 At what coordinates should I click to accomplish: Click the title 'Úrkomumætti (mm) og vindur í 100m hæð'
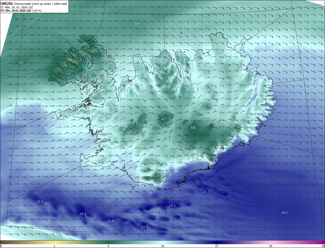coord(40,4)
